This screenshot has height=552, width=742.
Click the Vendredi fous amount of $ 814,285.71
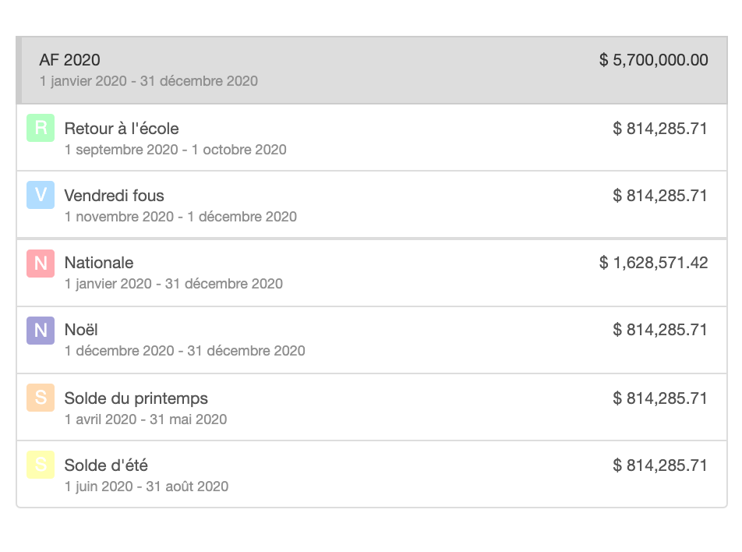tap(660, 196)
